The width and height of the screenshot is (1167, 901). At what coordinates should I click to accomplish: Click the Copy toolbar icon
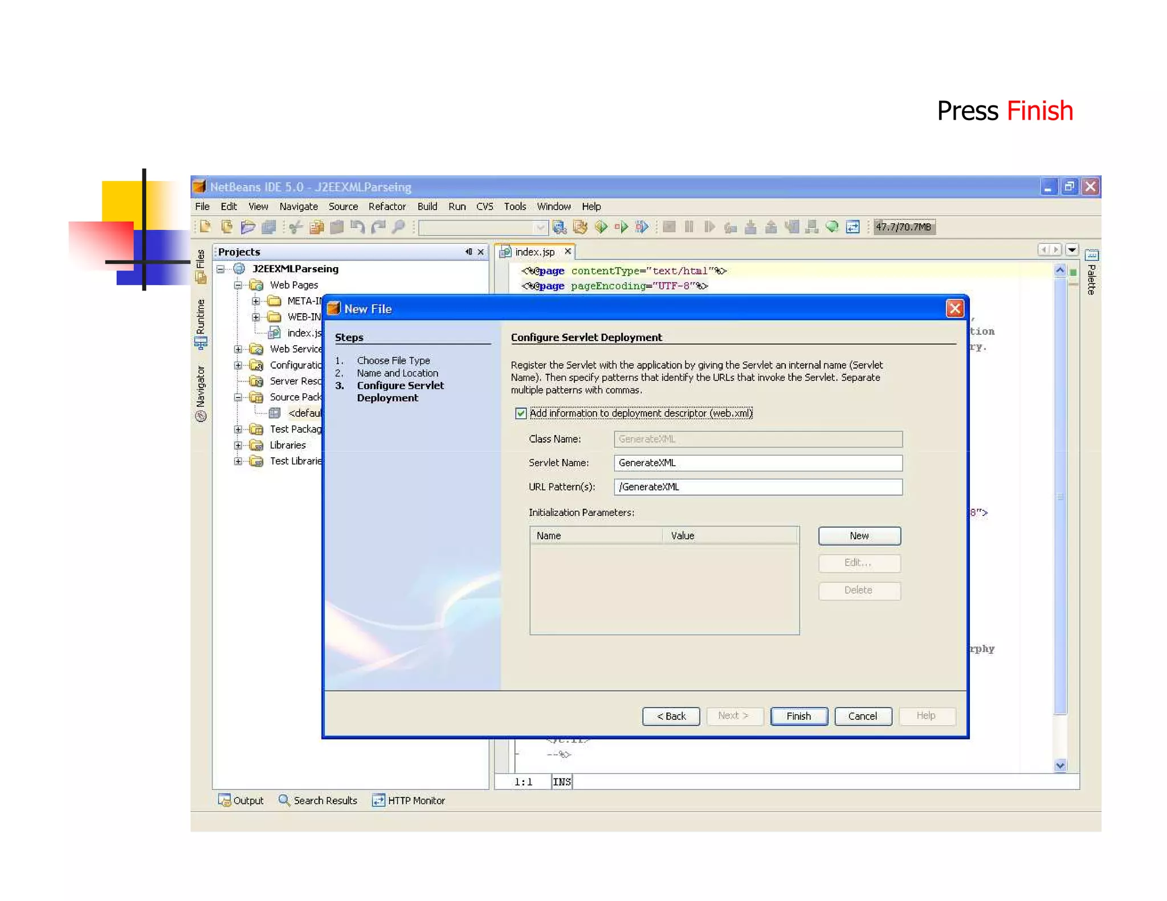pyautogui.click(x=316, y=227)
